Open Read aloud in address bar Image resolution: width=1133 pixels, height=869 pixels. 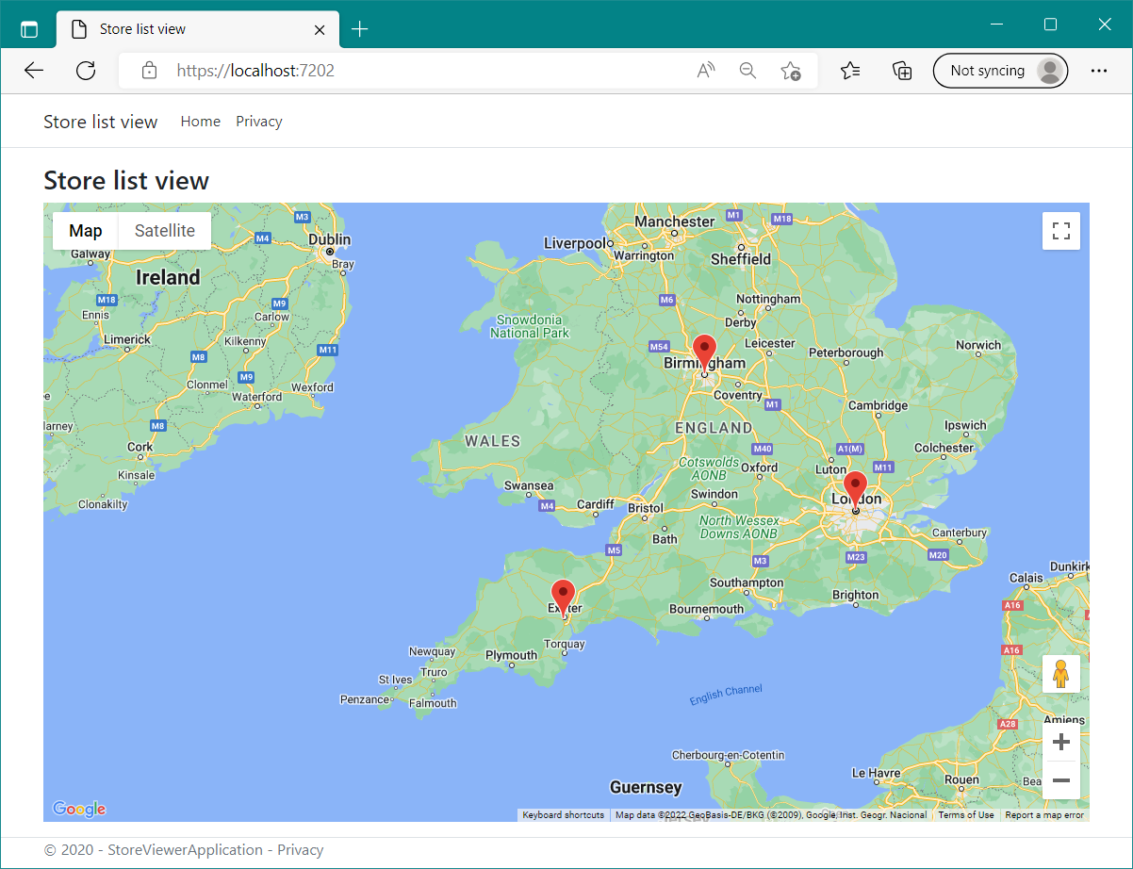tap(706, 71)
